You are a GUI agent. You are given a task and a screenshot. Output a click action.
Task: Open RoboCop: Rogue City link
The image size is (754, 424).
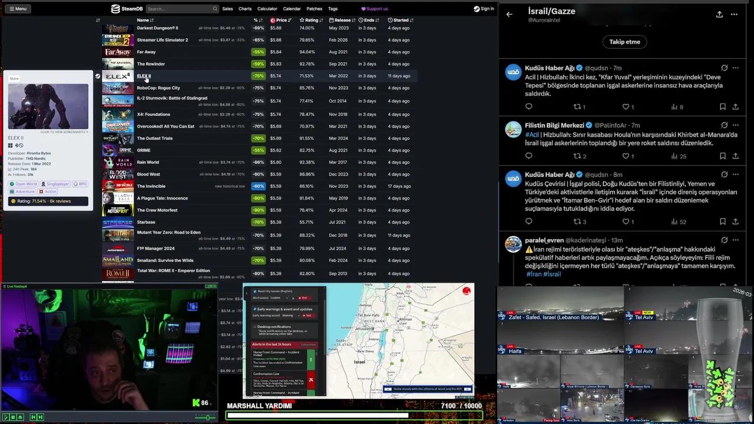[158, 88]
